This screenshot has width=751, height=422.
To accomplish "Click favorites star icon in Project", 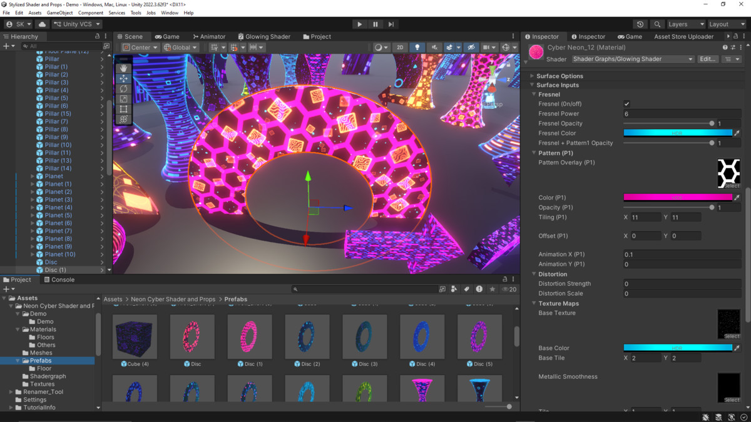I will pos(493,289).
